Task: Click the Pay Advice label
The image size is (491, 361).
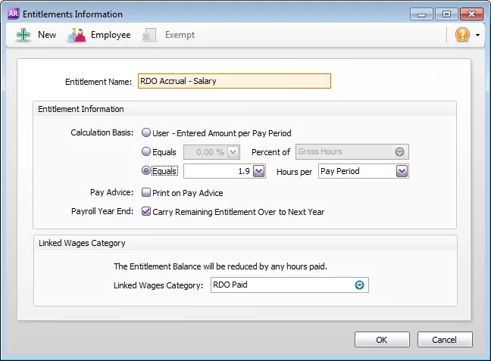Action: click(112, 192)
